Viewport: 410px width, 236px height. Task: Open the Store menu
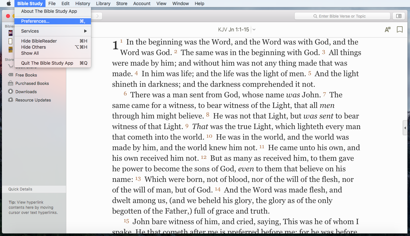[122, 4]
